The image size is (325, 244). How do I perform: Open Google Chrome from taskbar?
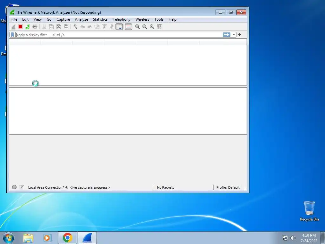coord(68,238)
